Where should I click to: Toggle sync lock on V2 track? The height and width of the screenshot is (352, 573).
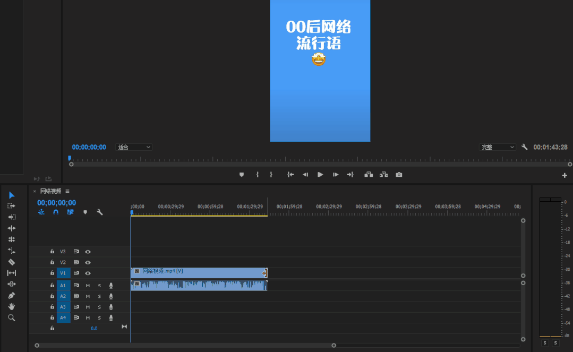76,262
